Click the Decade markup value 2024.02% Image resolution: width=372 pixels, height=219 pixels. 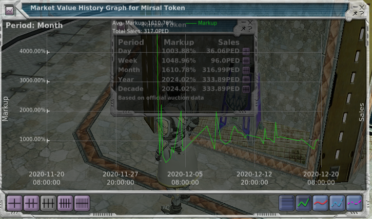(179, 89)
